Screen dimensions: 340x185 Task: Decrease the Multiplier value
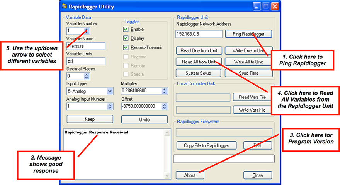(x=164, y=92)
